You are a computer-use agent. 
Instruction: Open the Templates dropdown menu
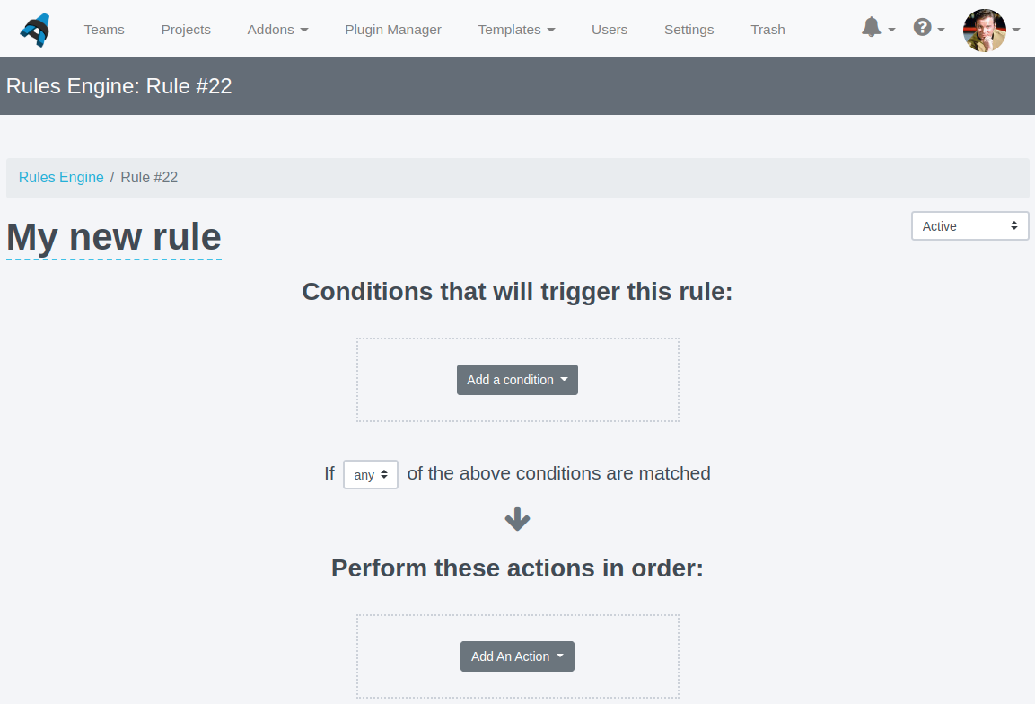(x=516, y=30)
